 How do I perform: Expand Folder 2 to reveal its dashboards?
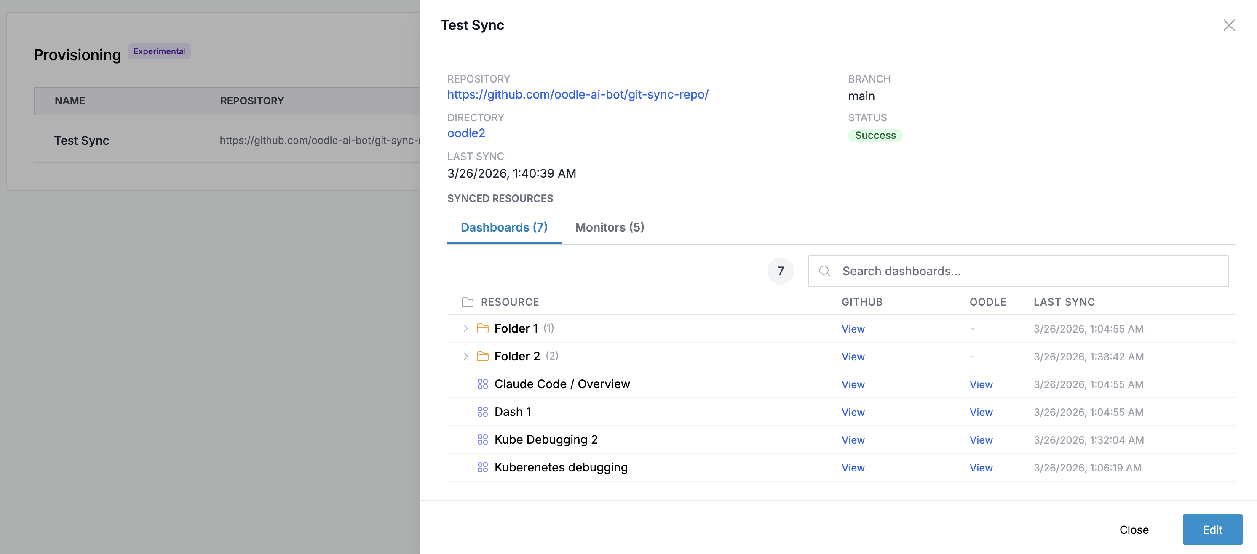tap(465, 356)
